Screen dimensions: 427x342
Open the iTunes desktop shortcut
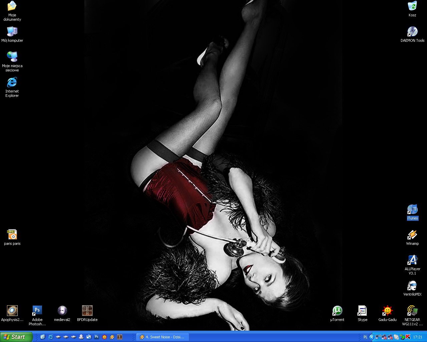point(412,210)
